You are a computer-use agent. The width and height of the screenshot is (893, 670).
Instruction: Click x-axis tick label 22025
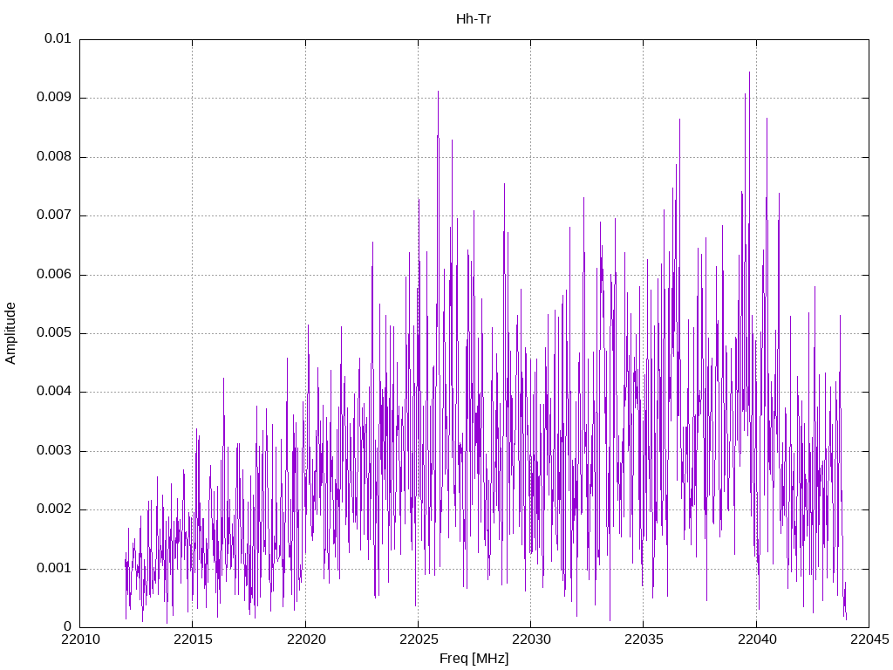click(419, 639)
